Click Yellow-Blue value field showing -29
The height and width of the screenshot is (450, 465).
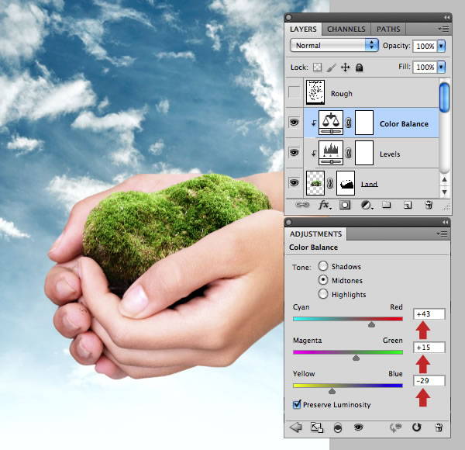[x=429, y=380]
